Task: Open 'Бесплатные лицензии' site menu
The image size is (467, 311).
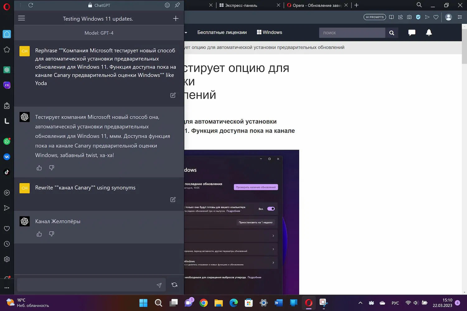Action: pos(222,32)
